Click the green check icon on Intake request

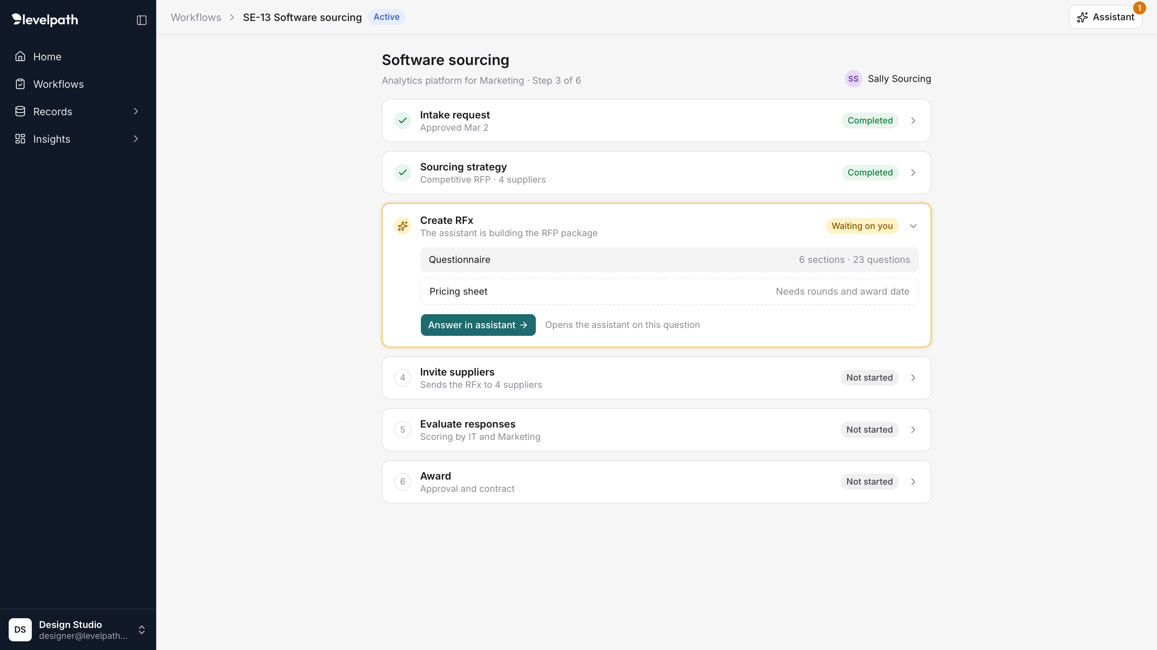pyautogui.click(x=402, y=121)
